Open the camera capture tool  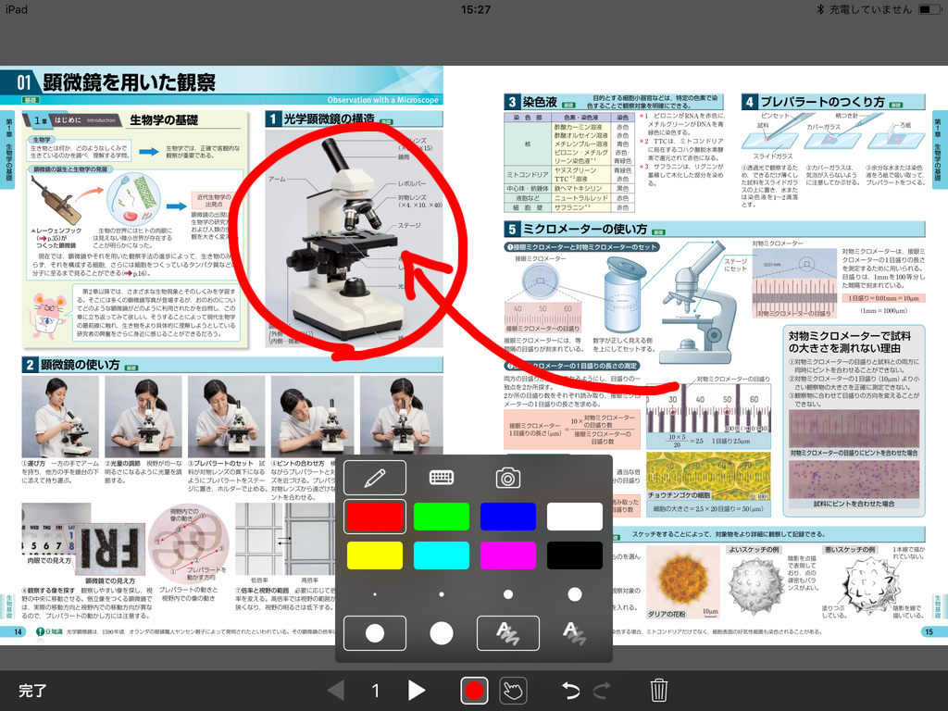coord(508,478)
